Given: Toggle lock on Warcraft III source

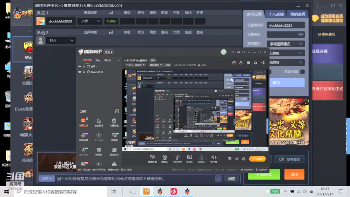Looking at the screenshot, I should (x=84, y=72).
